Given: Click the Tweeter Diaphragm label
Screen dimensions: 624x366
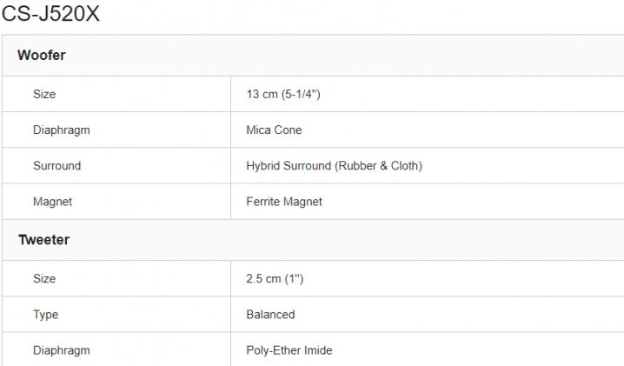Looking at the screenshot, I should point(62,350).
